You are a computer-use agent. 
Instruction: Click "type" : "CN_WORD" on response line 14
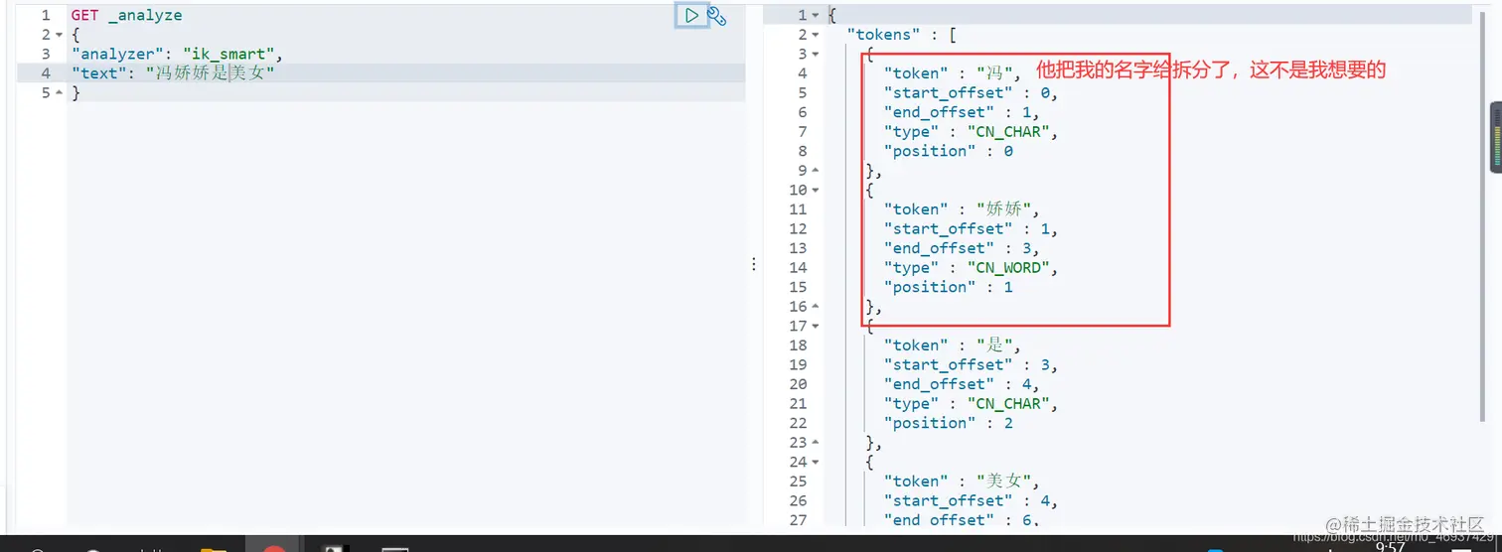click(x=971, y=268)
